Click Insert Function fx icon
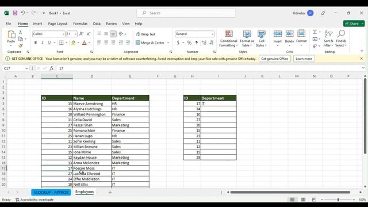The height and width of the screenshot is (207, 368). pyautogui.click(x=51, y=68)
